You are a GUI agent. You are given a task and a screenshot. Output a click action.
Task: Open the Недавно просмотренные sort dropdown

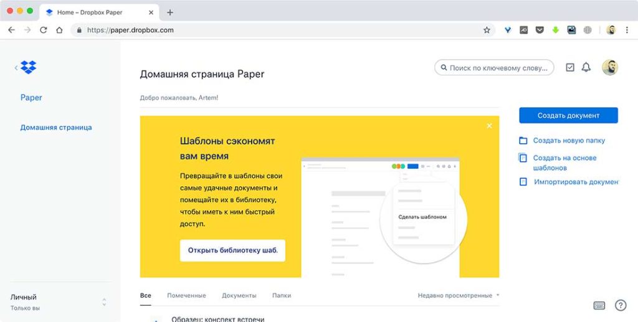[458, 296]
